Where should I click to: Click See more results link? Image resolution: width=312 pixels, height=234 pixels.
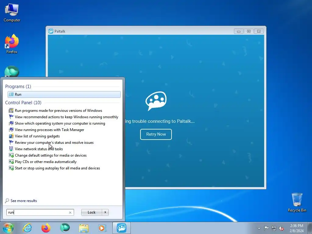[24, 201]
